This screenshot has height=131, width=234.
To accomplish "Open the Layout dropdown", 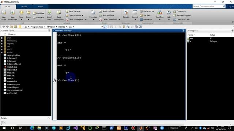I will click(x=135, y=15).
